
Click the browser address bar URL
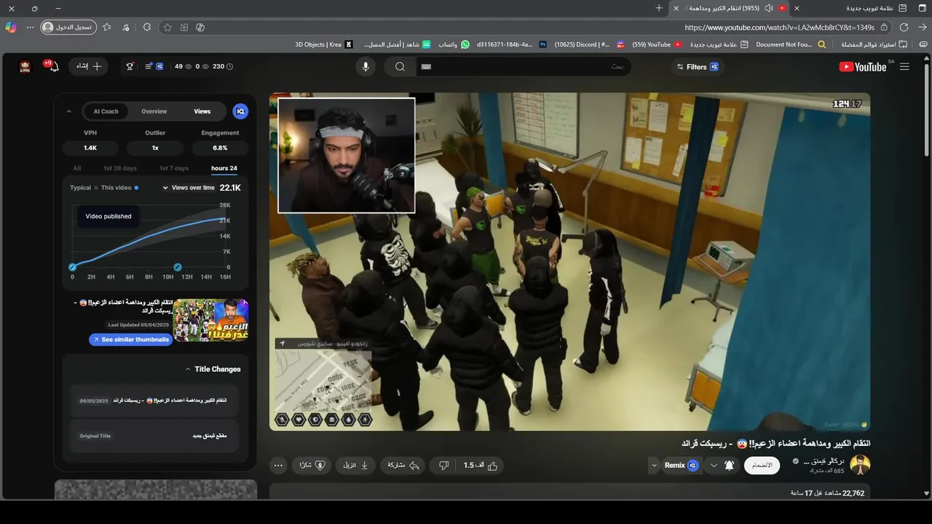pos(779,28)
